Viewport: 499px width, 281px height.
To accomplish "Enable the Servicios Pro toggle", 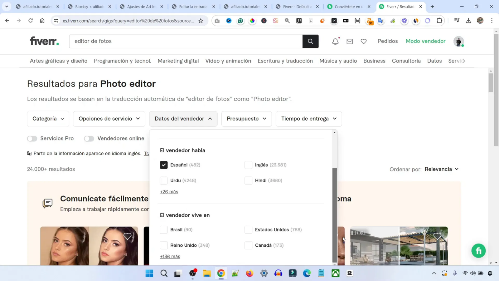I will coord(32,138).
